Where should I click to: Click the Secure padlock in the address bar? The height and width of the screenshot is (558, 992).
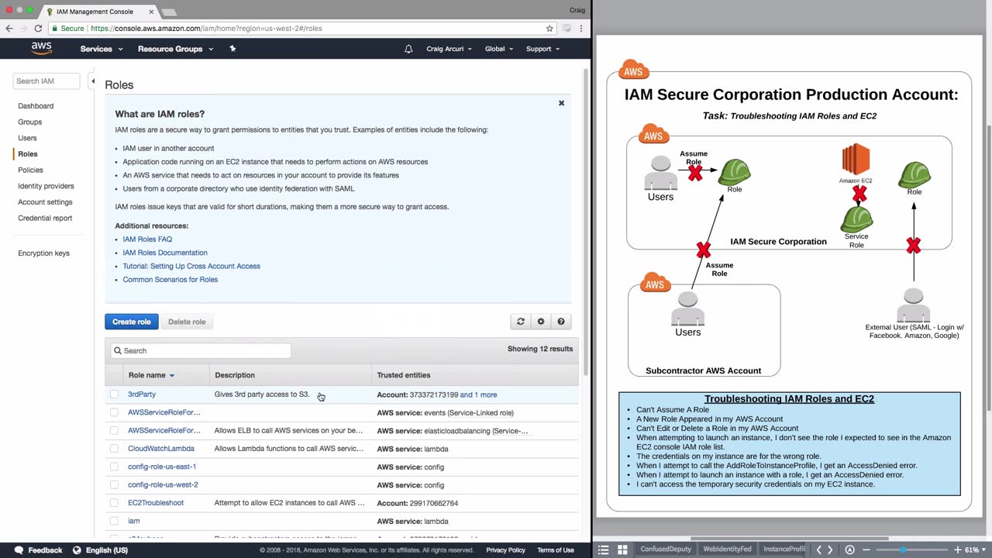[x=55, y=29]
